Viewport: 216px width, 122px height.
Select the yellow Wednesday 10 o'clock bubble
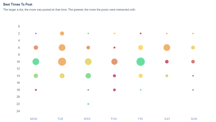(x=88, y=62)
